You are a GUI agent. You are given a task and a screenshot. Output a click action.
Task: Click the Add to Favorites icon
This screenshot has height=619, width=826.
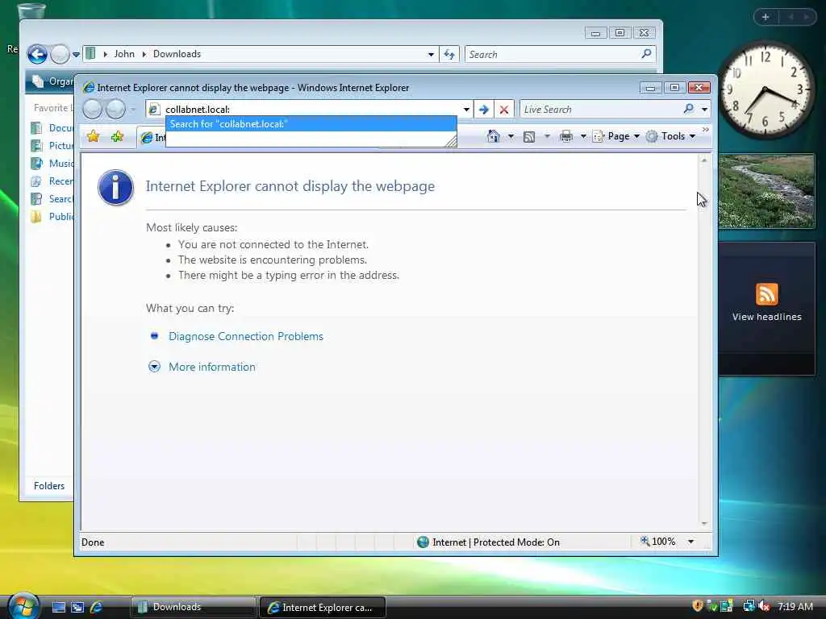coord(117,136)
